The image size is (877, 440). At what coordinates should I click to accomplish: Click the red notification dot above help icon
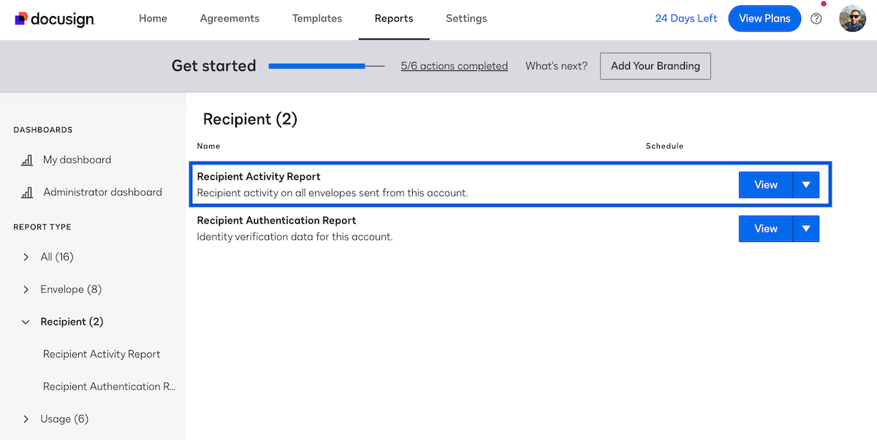click(x=824, y=4)
